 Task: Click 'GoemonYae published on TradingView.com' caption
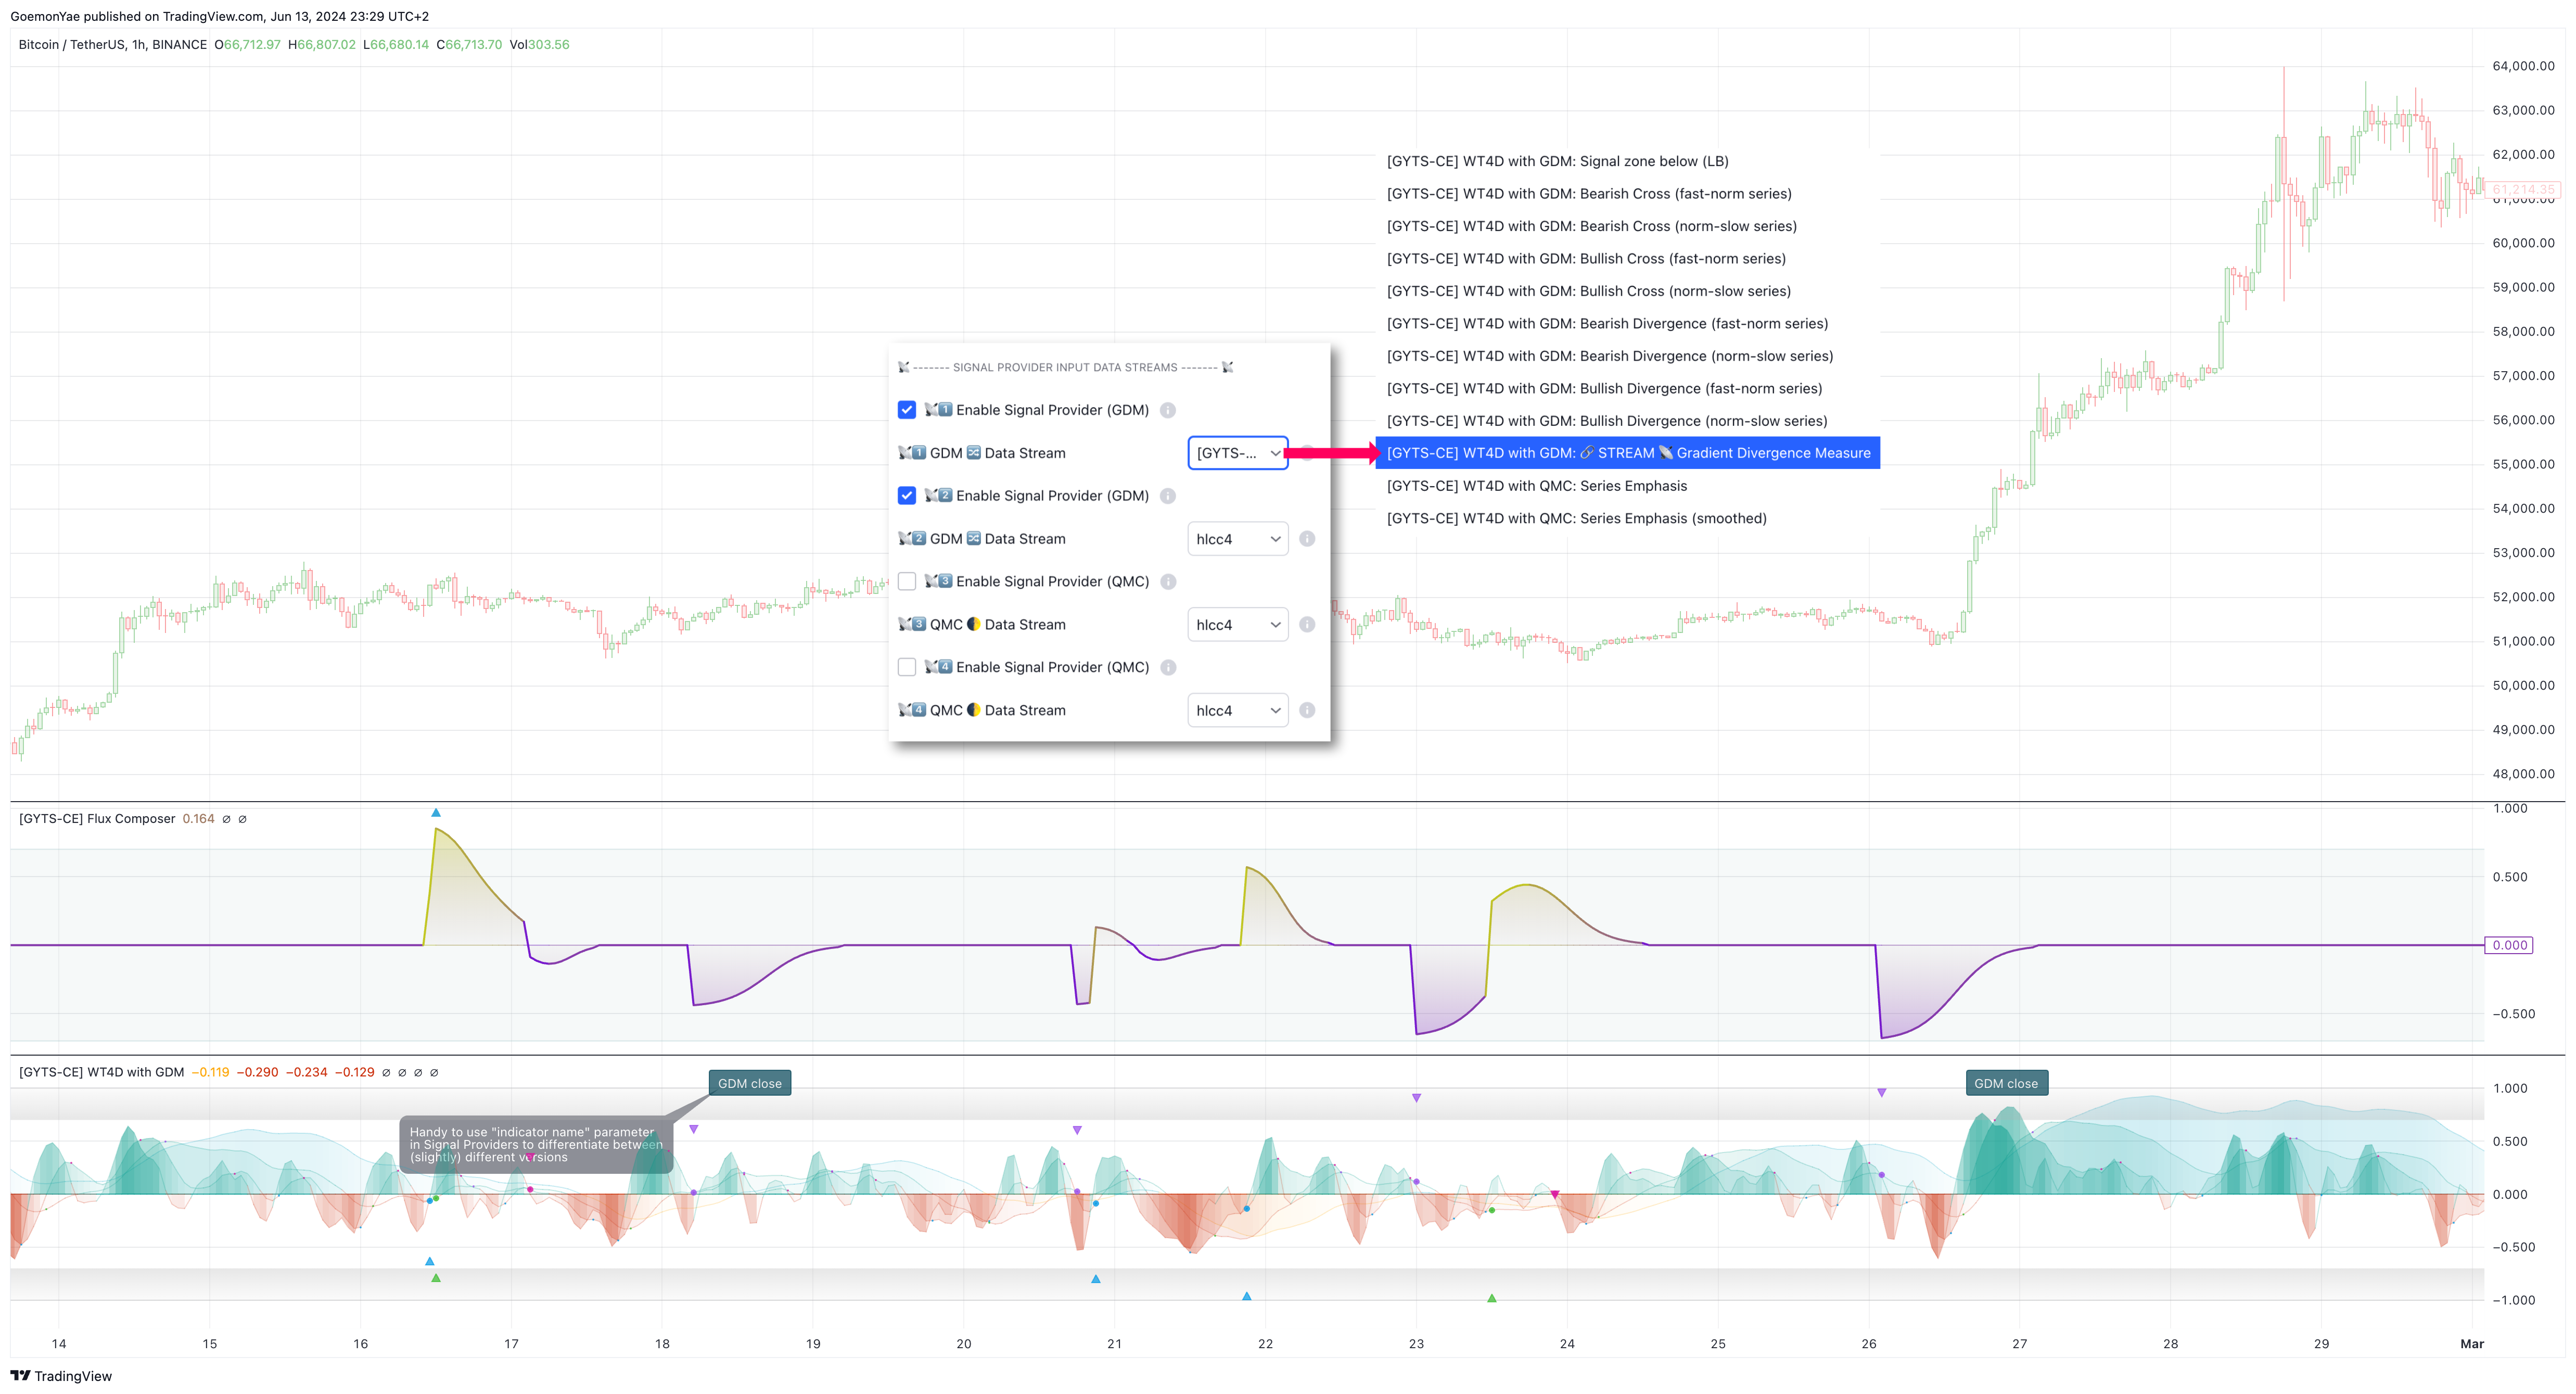pos(137,16)
